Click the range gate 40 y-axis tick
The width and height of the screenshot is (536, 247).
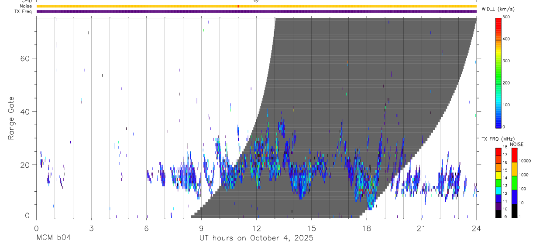pos(25,112)
